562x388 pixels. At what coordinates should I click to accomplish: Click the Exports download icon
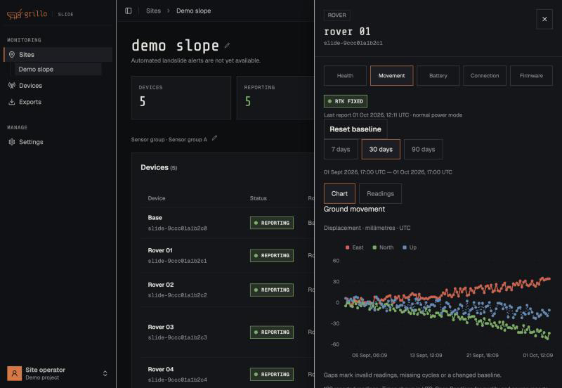coord(12,102)
